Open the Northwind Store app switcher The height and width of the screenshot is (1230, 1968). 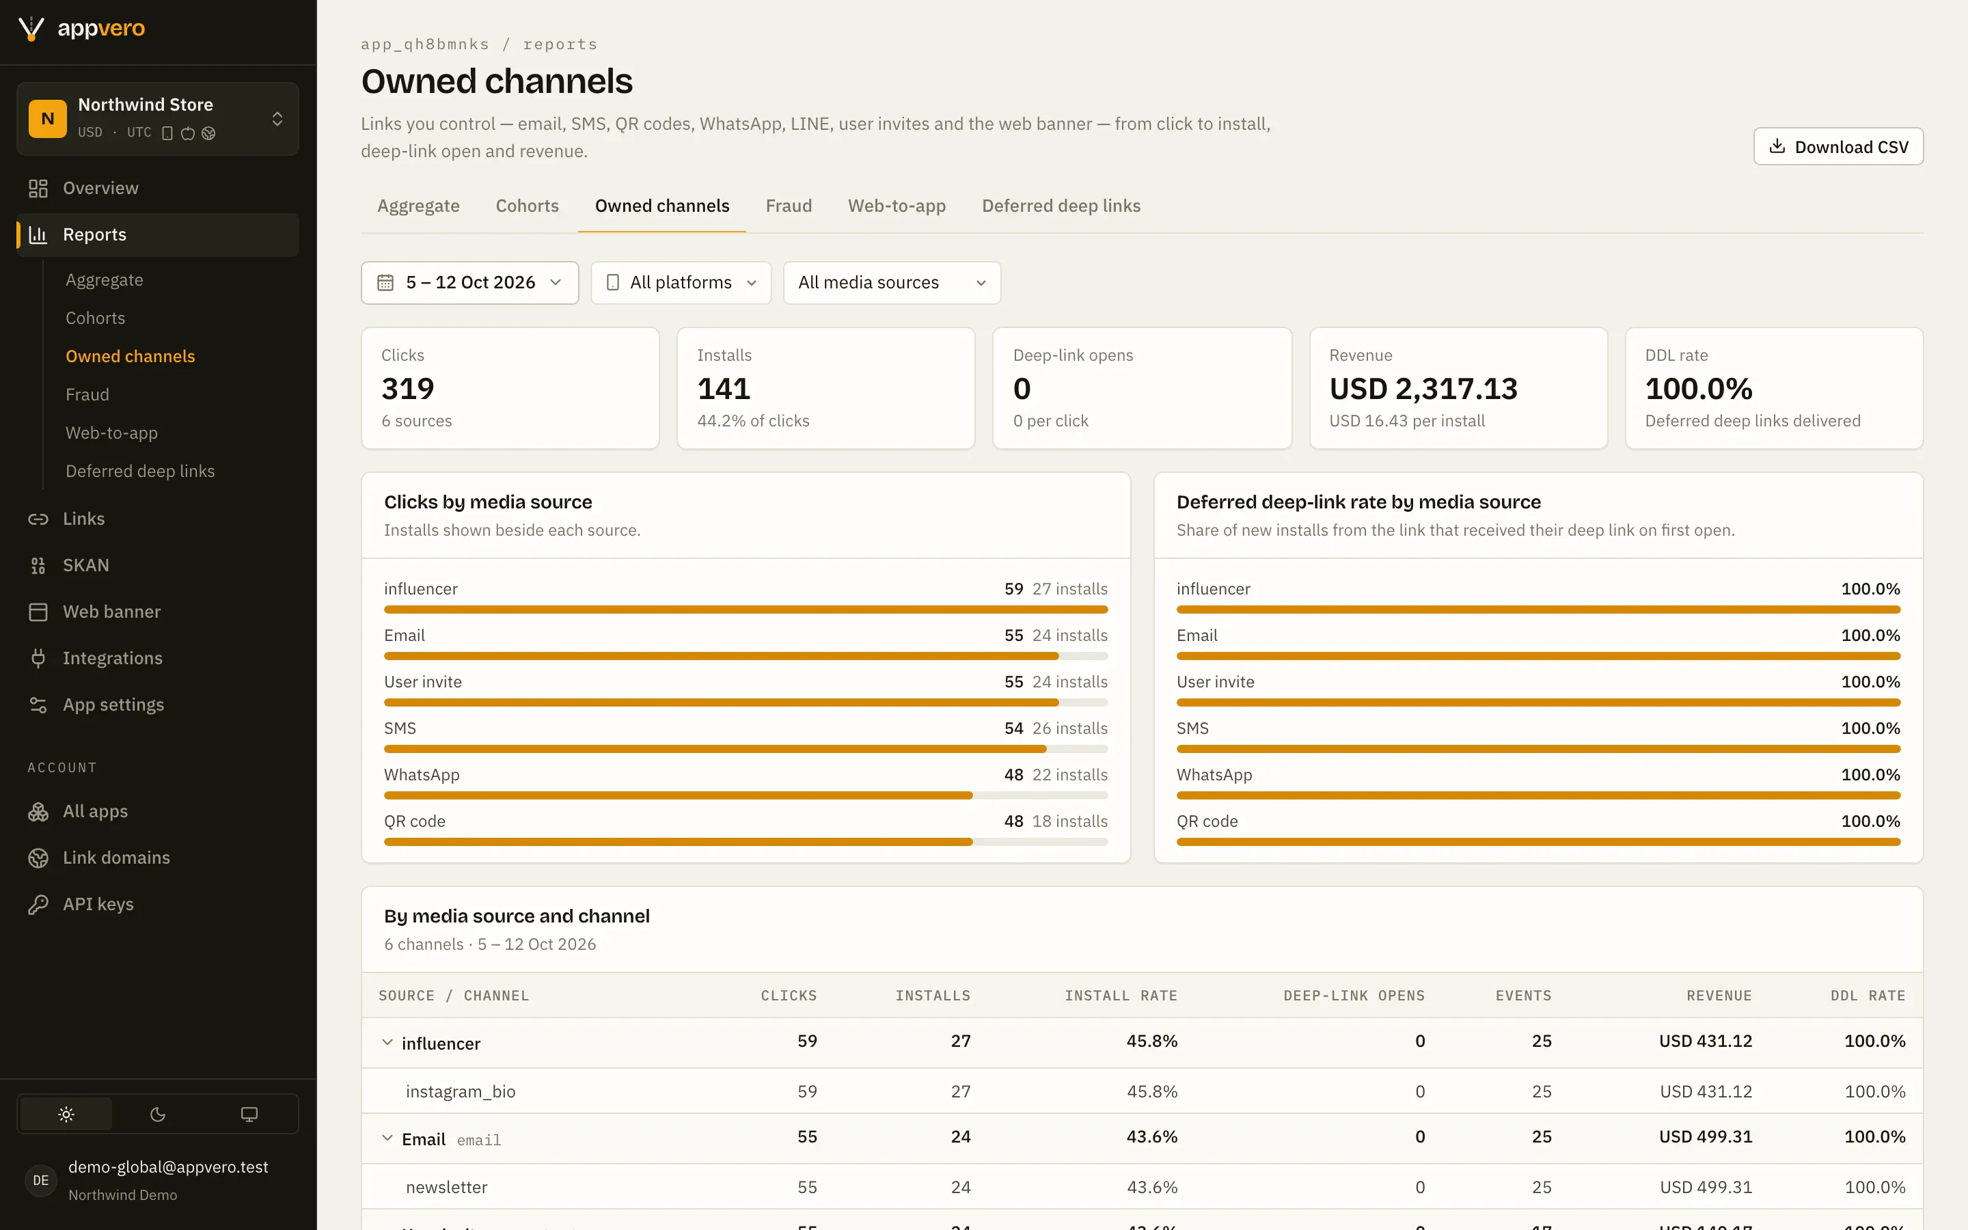(x=158, y=119)
